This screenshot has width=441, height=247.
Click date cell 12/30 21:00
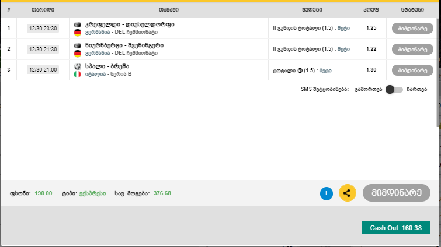pos(43,70)
